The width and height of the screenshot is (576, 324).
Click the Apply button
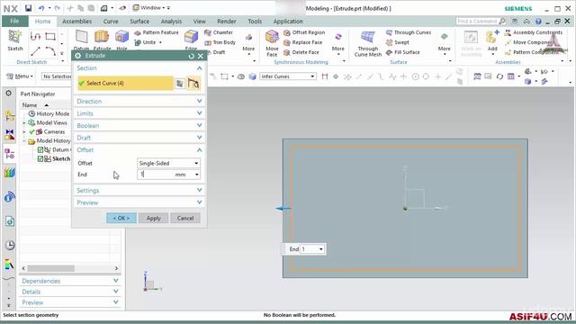[x=154, y=218]
